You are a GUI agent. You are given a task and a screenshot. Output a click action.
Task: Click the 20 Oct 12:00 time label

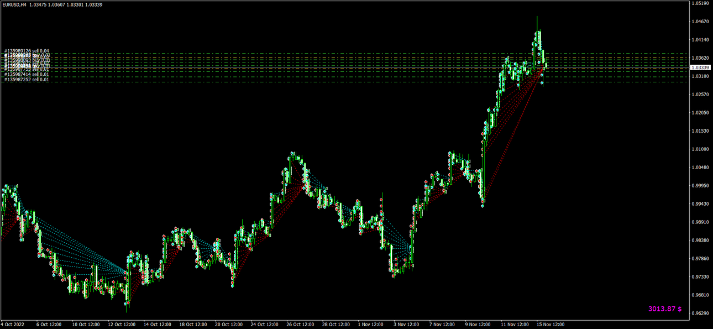(229, 325)
